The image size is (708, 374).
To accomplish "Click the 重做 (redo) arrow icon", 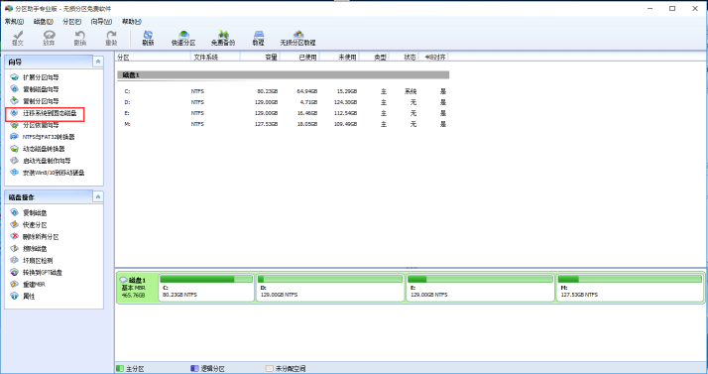I will (111, 38).
